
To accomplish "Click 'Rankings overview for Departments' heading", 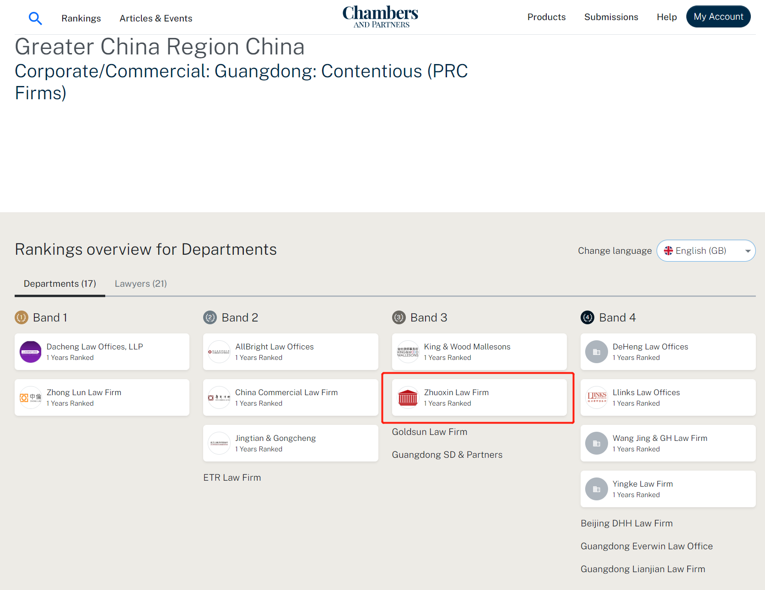I will click(145, 249).
